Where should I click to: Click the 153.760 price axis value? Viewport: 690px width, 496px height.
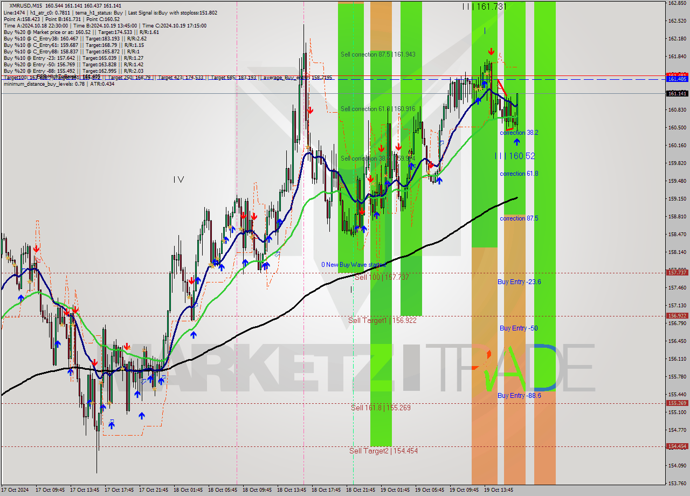677,483
